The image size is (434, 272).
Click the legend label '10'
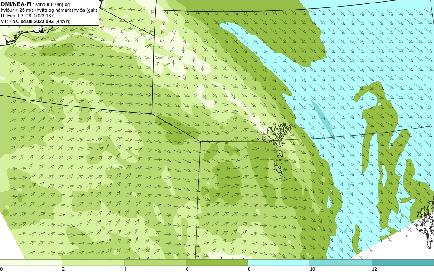click(312, 269)
